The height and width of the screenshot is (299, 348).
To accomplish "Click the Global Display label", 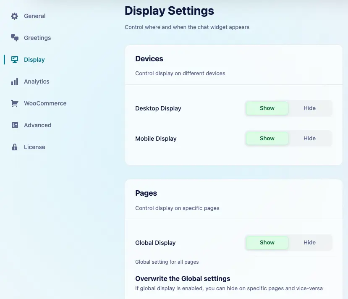I will [155, 243].
